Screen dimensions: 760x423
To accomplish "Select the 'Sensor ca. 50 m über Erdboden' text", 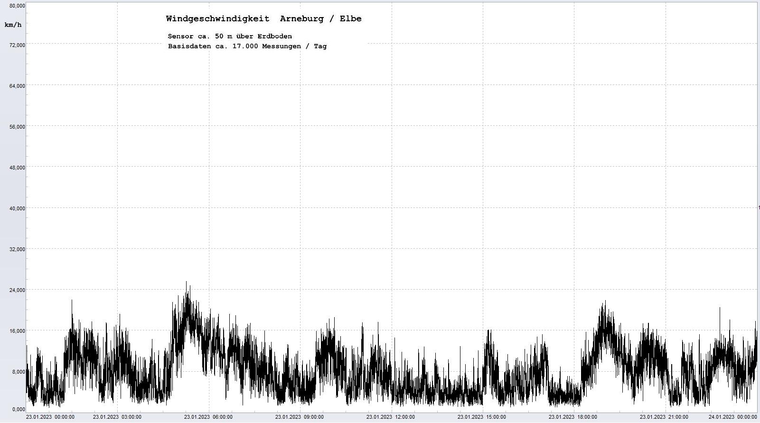I will coord(230,37).
